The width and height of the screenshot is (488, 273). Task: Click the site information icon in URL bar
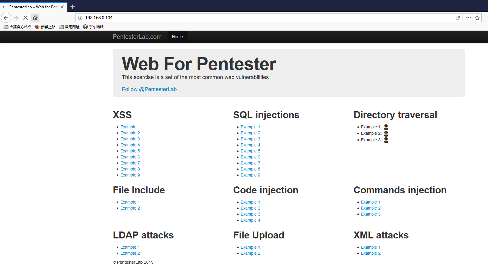(80, 18)
